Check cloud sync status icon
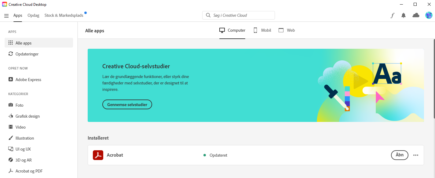The width and height of the screenshot is (435, 178). [416, 15]
